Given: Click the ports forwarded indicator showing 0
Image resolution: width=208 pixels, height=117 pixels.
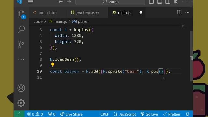Looking at the screenshot, I should click(x=52, y=114).
